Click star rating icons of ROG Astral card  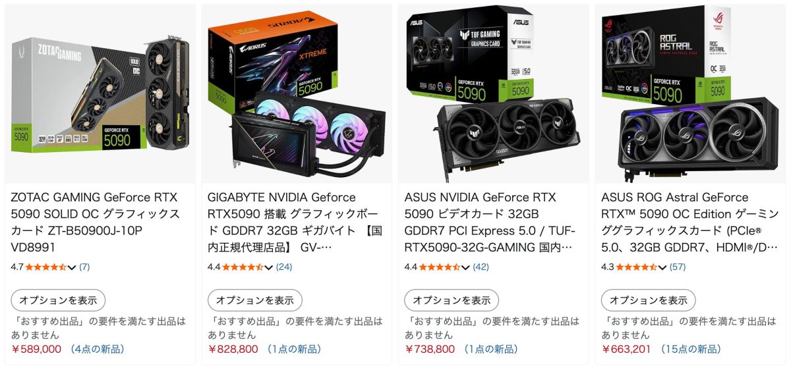(636, 267)
